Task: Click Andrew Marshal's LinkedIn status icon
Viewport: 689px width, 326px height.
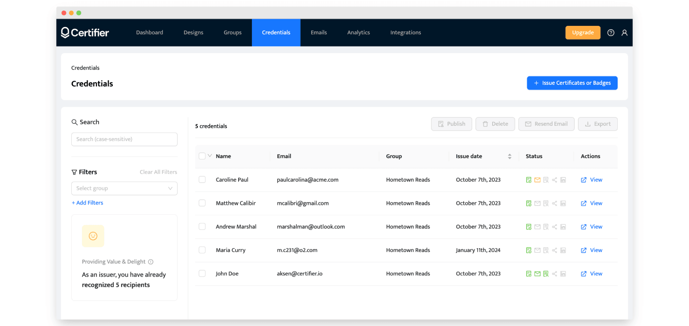Action: (x=563, y=227)
